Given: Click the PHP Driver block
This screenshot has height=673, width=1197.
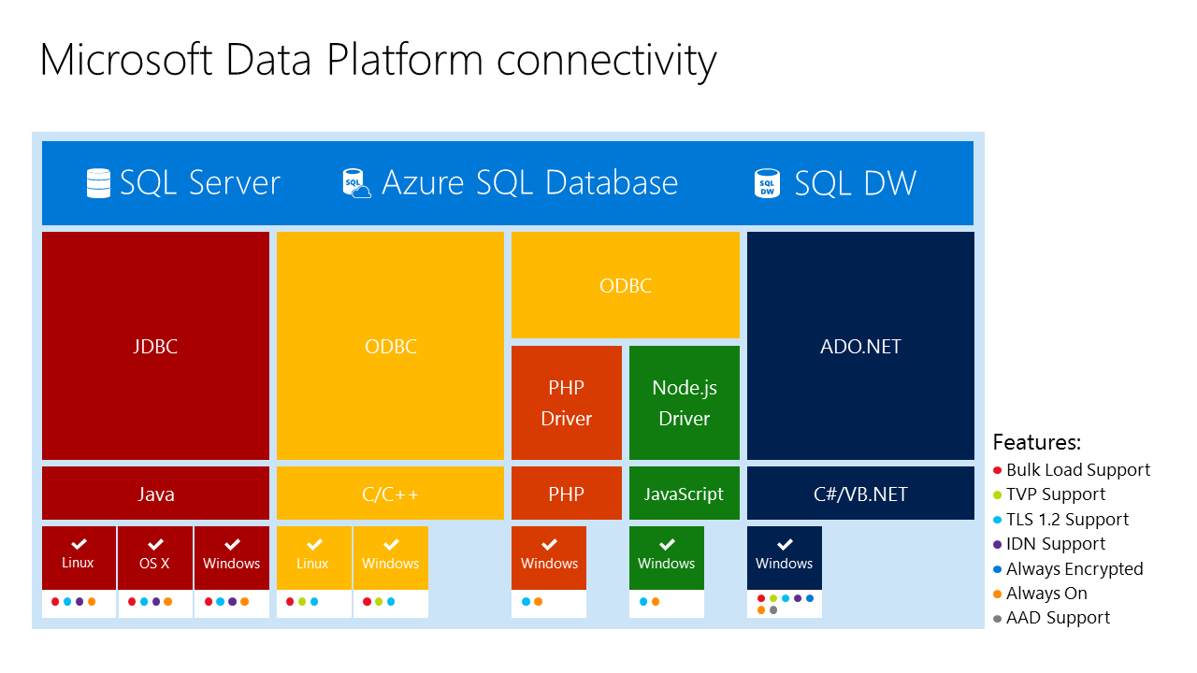Looking at the screenshot, I should tap(567, 403).
